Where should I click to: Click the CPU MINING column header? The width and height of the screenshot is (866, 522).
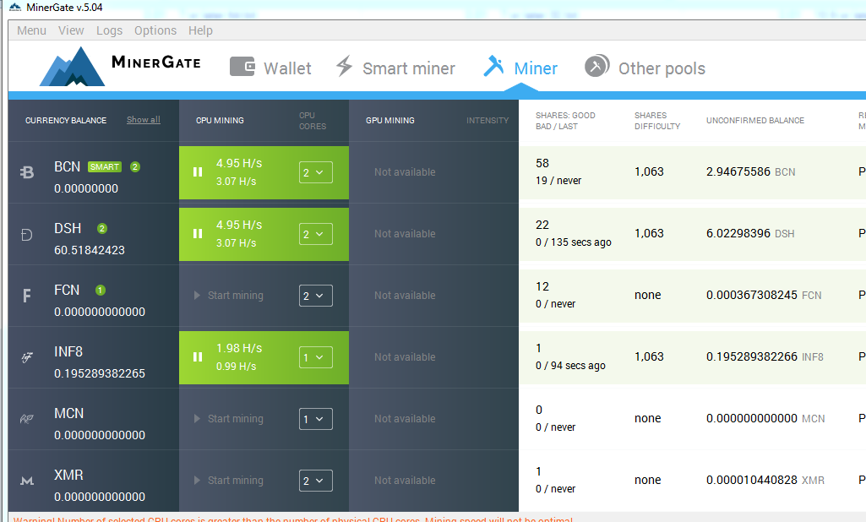coord(220,121)
